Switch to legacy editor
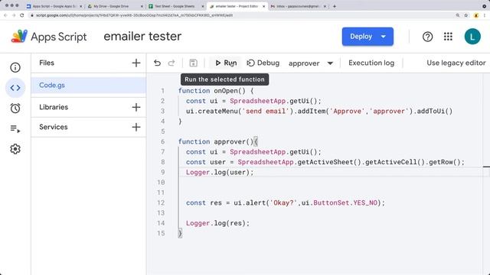490x275 pixels. (x=456, y=63)
